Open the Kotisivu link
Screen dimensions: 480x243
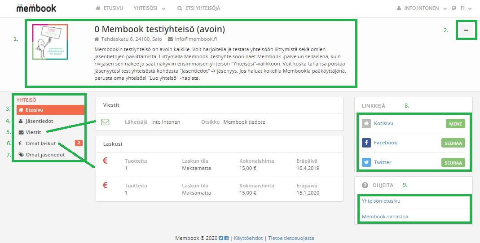pyautogui.click(x=383, y=123)
